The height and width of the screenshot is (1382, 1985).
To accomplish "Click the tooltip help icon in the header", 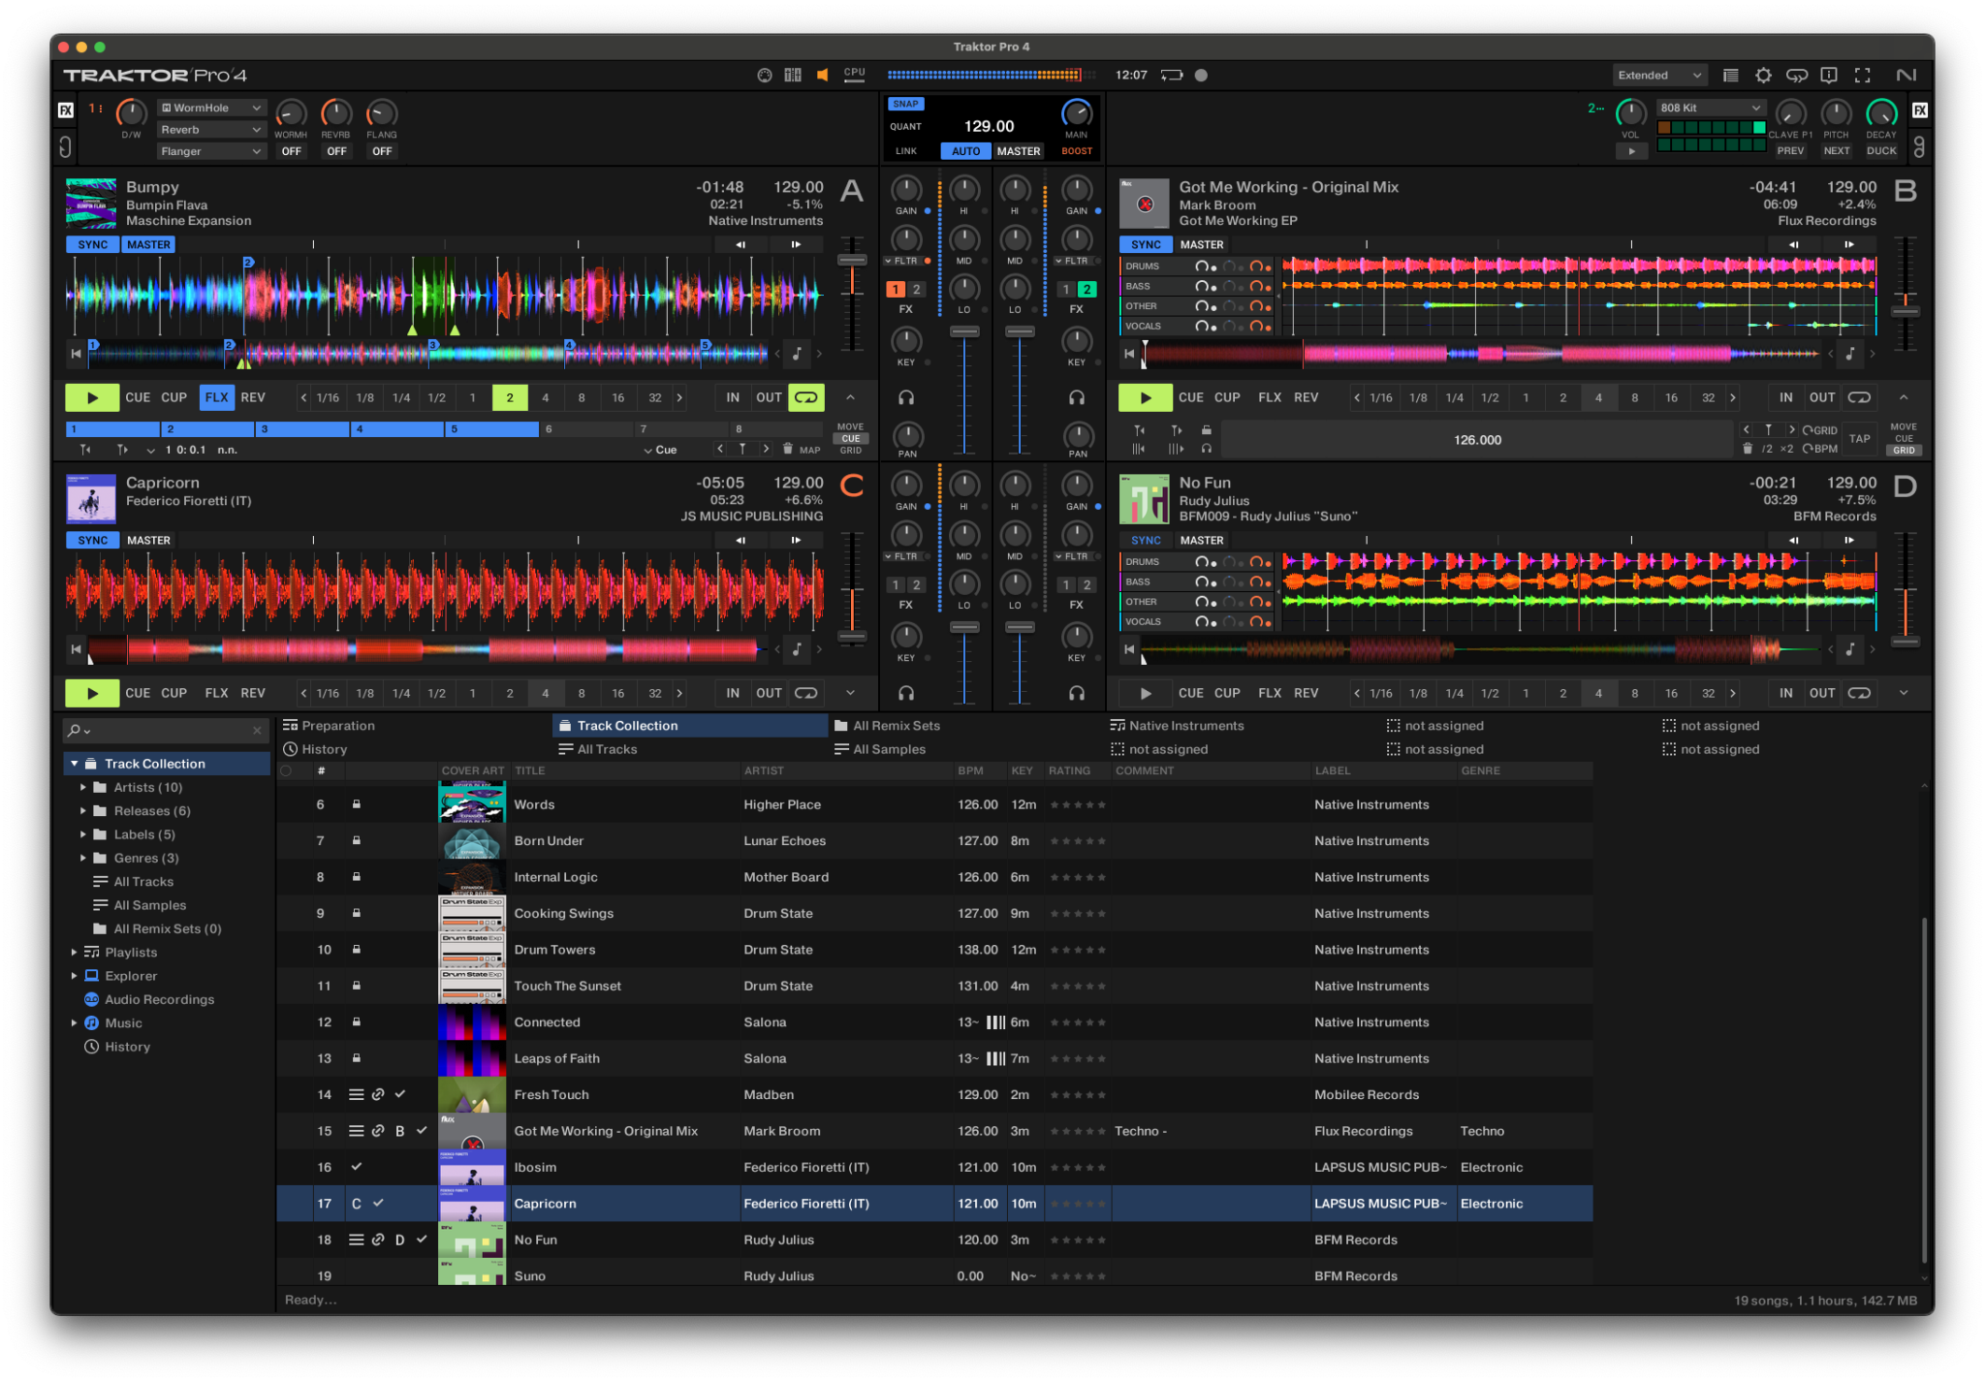I will 1829,75.
